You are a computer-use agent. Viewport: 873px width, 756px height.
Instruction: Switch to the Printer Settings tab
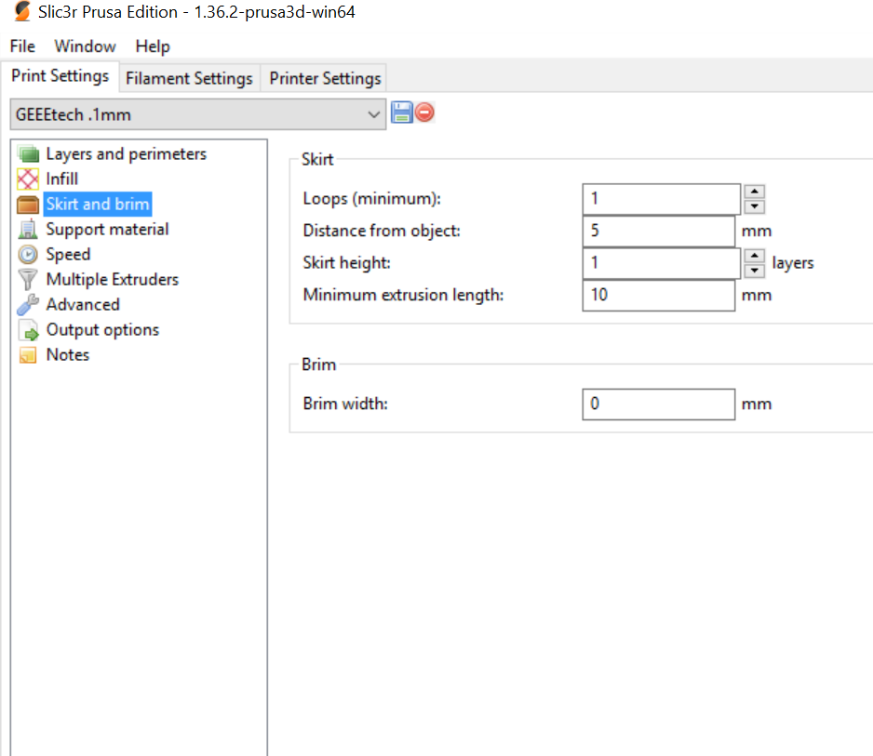pos(325,78)
